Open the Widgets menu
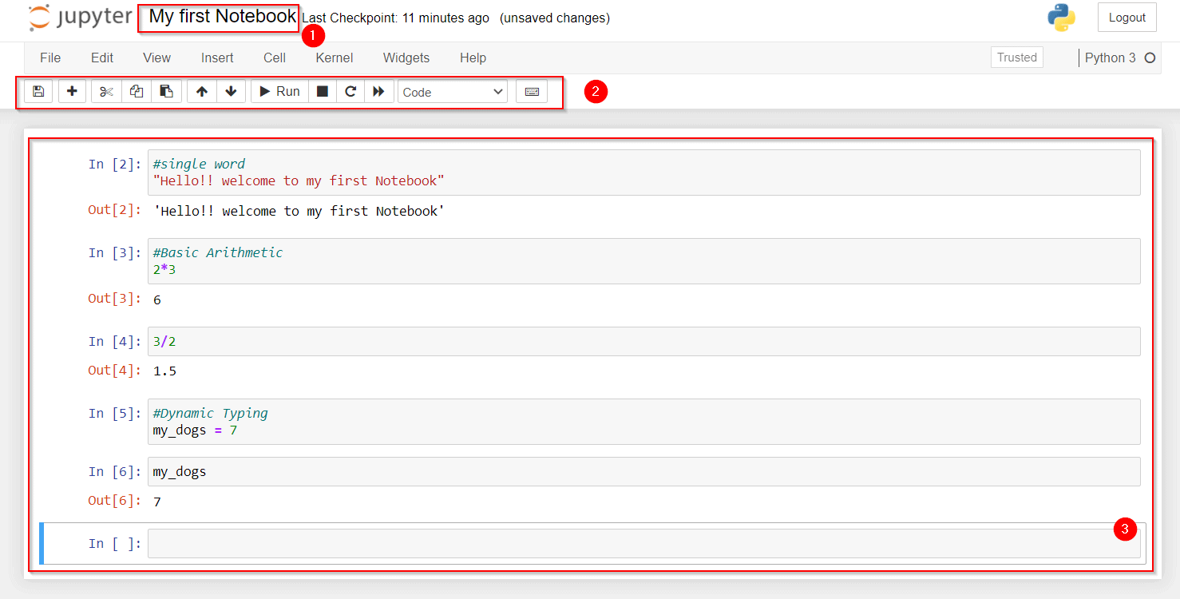 coord(406,58)
